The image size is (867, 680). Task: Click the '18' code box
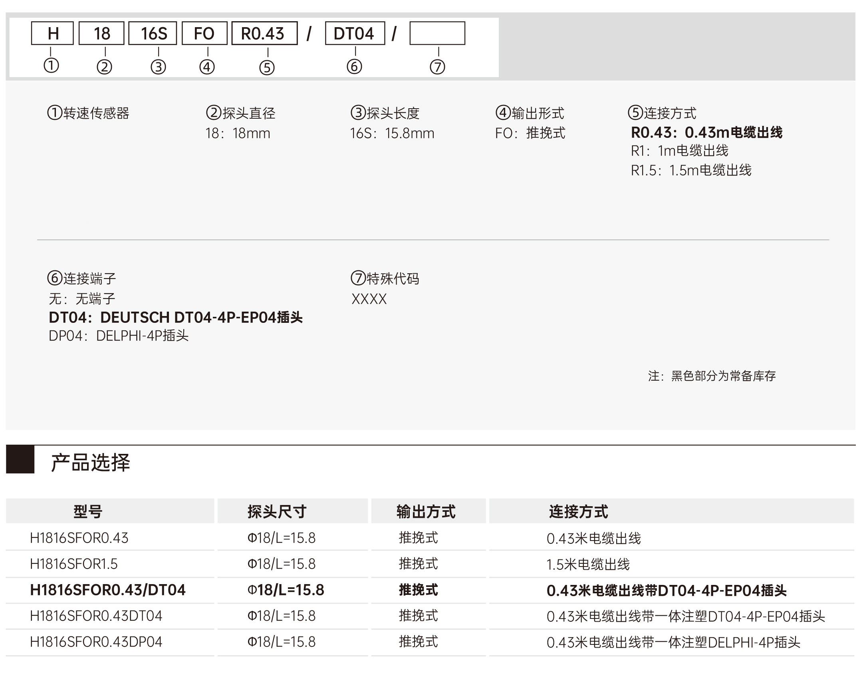[102, 33]
